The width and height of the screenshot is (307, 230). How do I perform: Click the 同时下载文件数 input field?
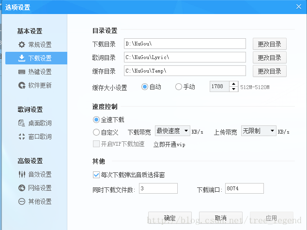[x=158, y=188]
